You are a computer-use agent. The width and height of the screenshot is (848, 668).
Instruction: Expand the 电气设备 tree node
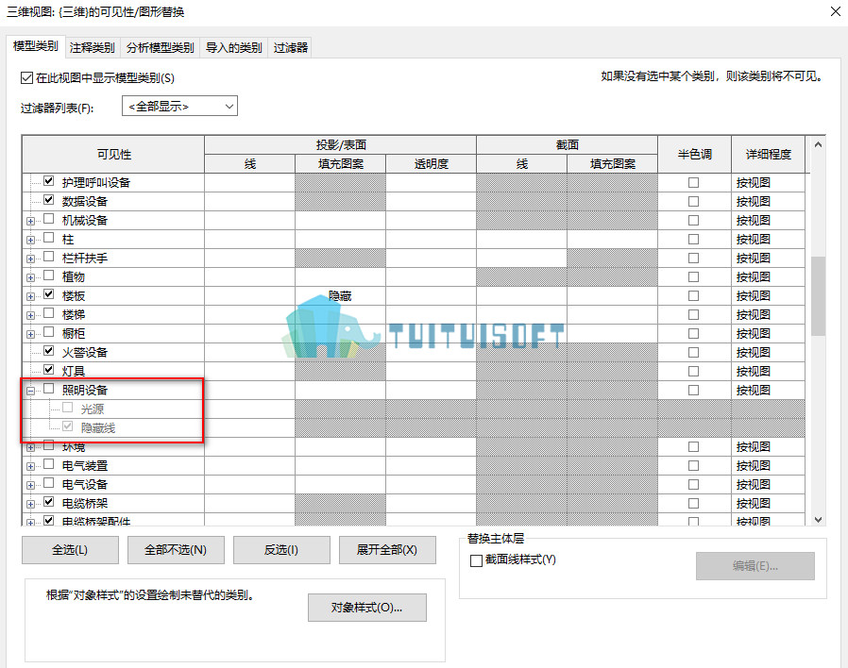[30, 485]
